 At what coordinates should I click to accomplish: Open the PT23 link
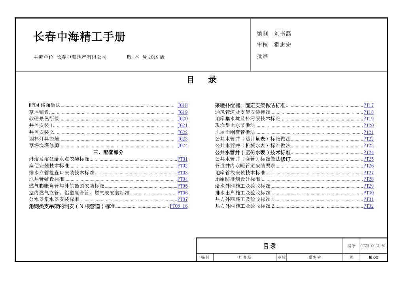click(369, 145)
